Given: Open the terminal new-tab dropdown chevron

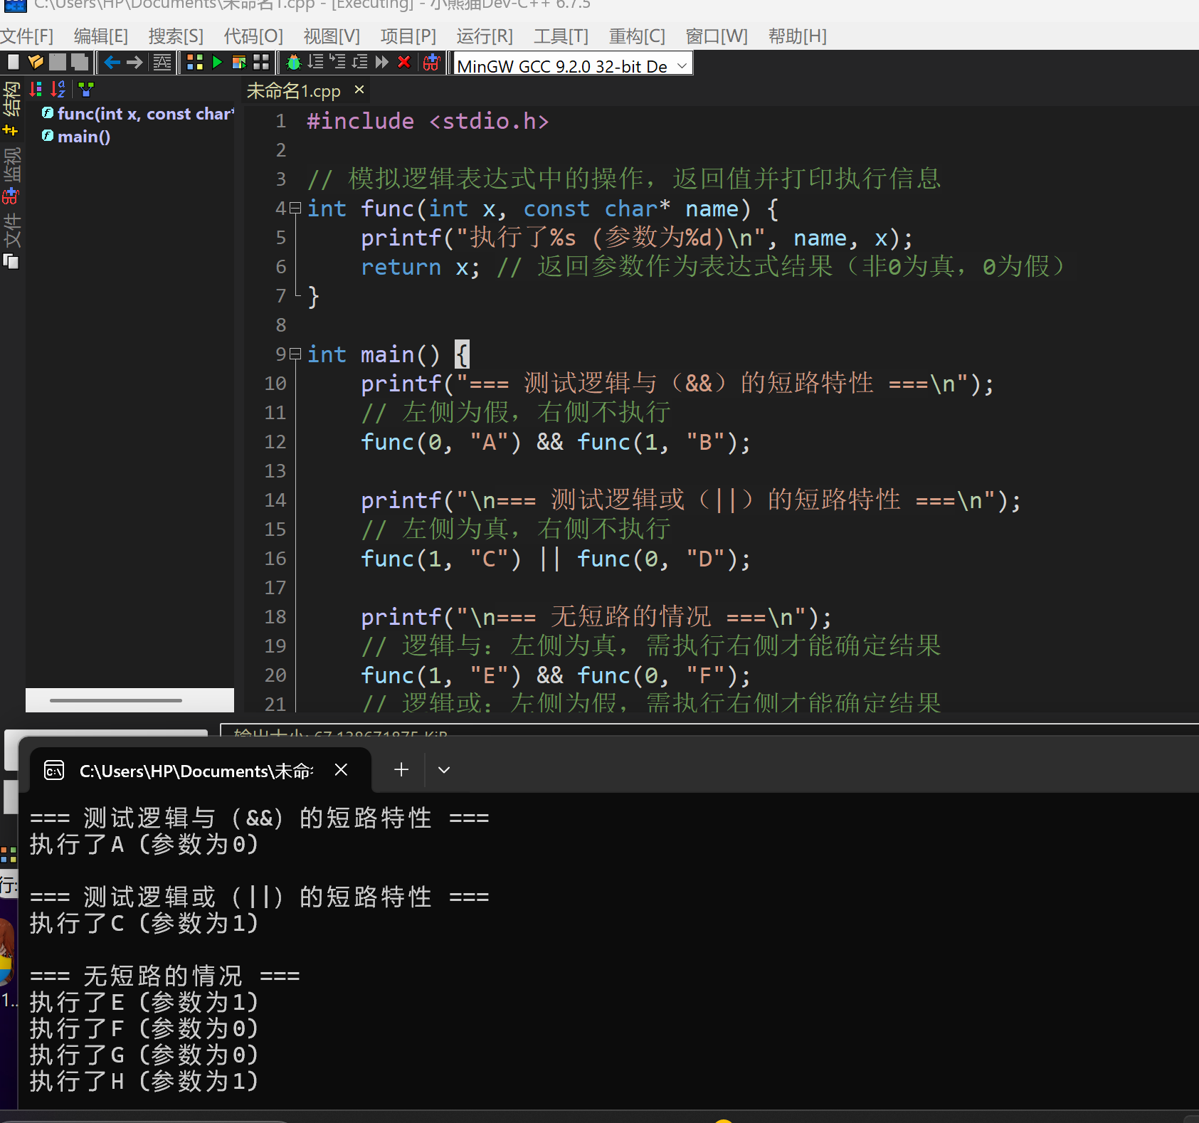Looking at the screenshot, I should click(444, 770).
